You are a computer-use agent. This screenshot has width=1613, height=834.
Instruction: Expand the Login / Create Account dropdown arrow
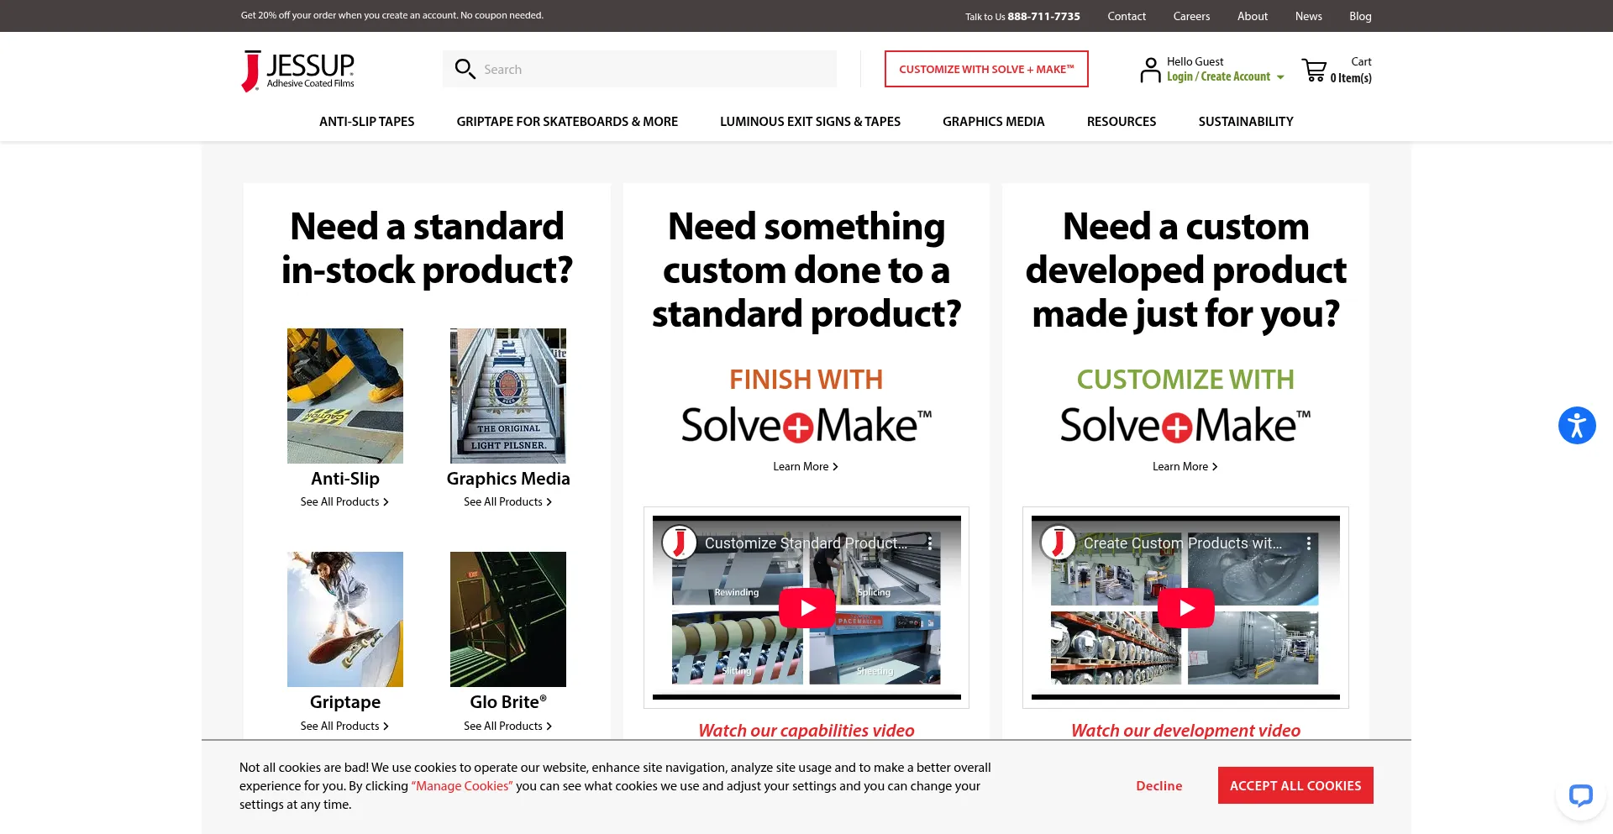point(1280,77)
